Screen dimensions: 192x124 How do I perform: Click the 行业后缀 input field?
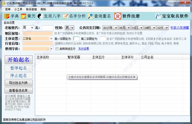tap(38, 44)
